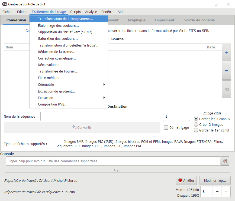The image size is (235, 201).
Task: Click the Arrêter button
Action: [x=186, y=180]
